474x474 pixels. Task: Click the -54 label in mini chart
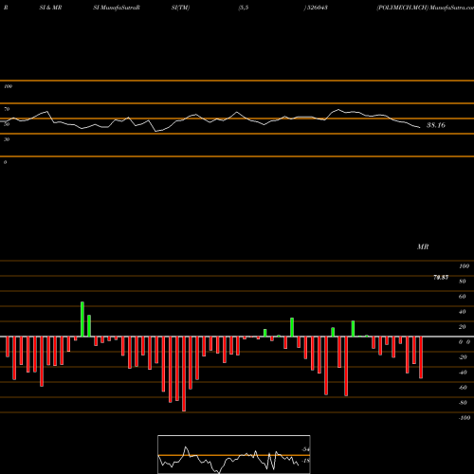pyautogui.click(x=305, y=449)
